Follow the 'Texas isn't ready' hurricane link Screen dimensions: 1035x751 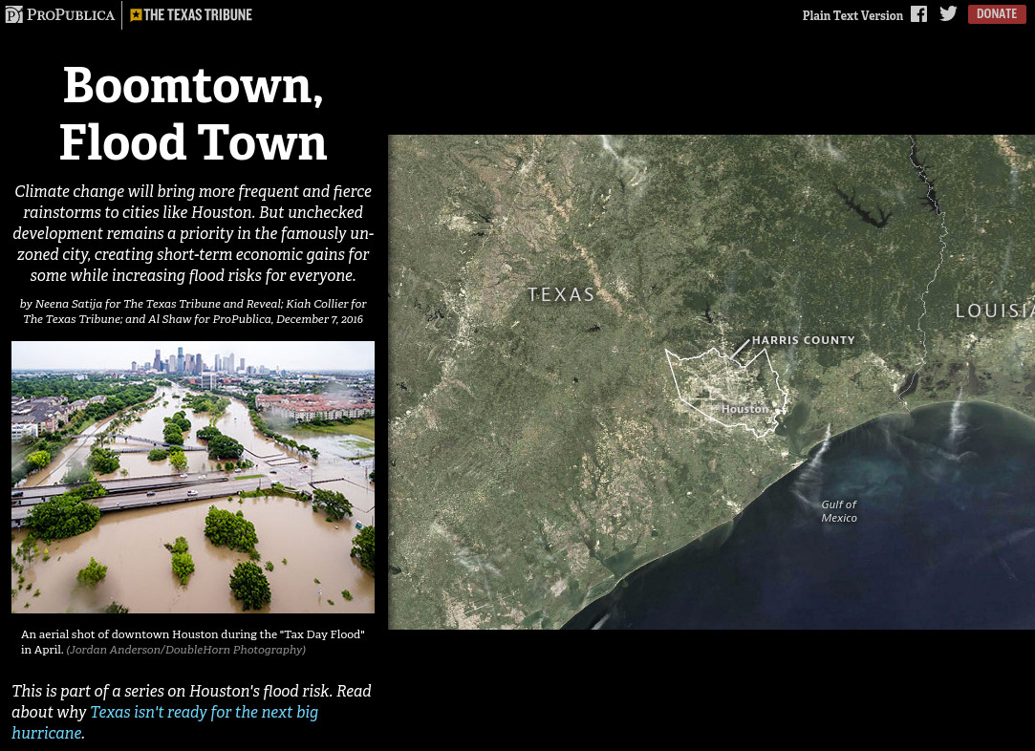point(204,713)
